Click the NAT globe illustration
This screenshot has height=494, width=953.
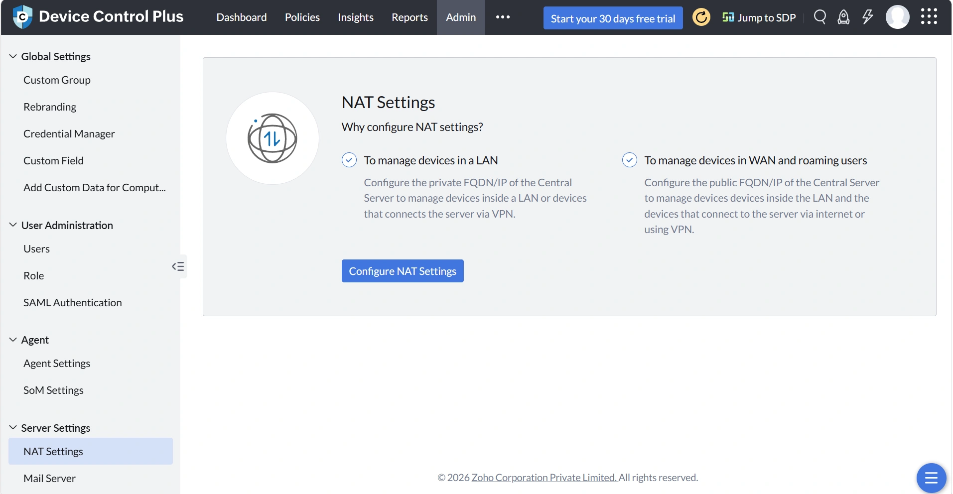pyautogui.click(x=272, y=138)
